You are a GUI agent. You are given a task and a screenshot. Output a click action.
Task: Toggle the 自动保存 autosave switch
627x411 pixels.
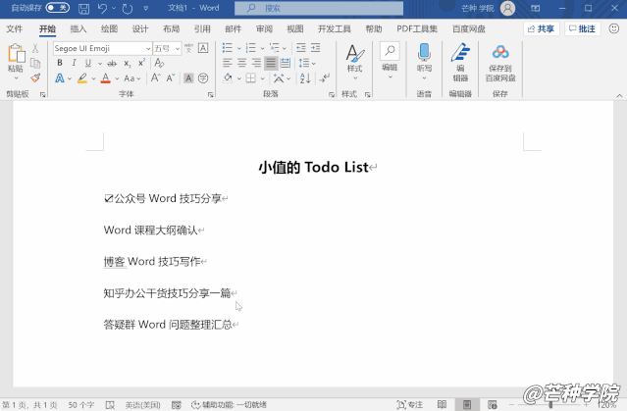[57, 8]
